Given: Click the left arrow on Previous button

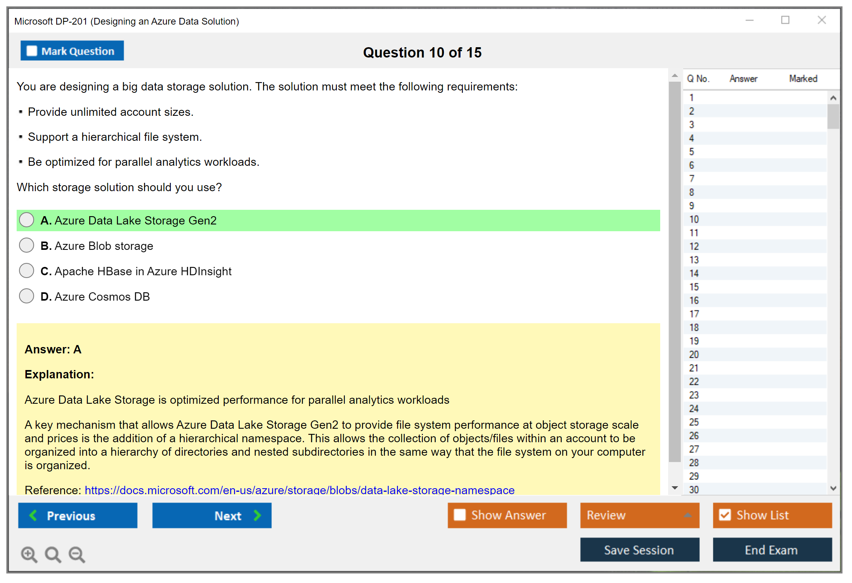Looking at the screenshot, I should click(x=33, y=515).
